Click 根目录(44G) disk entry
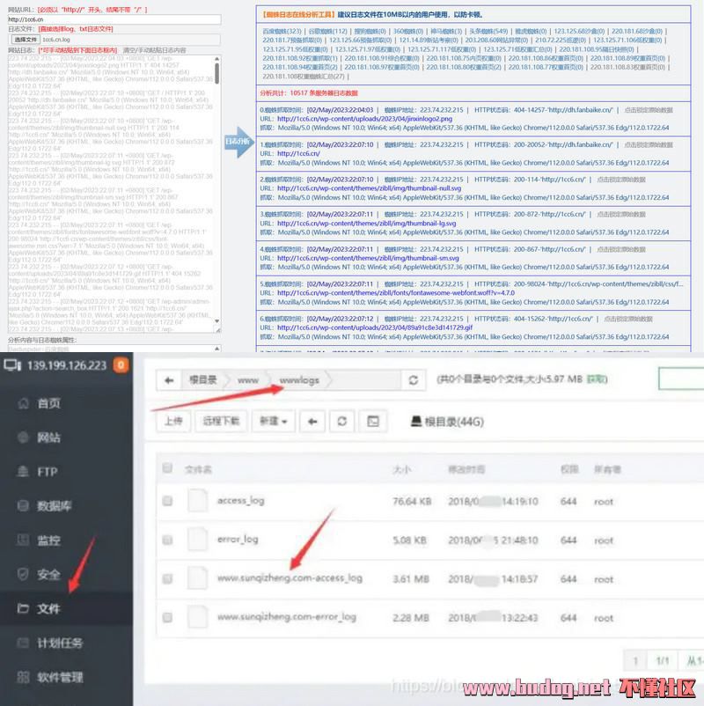The image size is (704, 706). pos(447,422)
